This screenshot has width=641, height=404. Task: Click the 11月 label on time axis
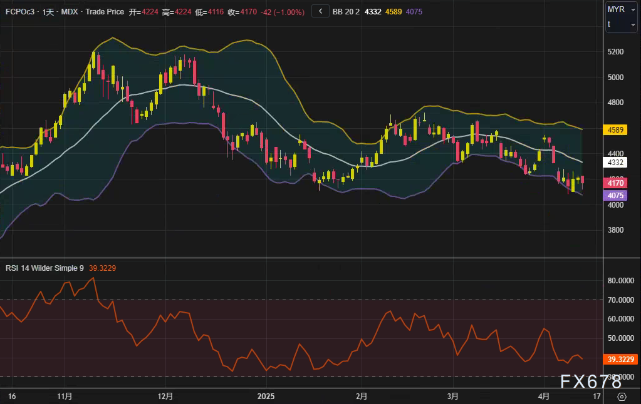point(65,396)
